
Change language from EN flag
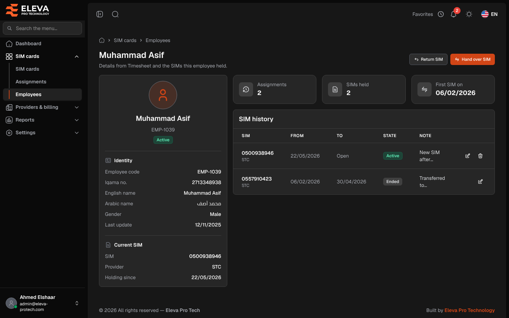[x=489, y=14]
